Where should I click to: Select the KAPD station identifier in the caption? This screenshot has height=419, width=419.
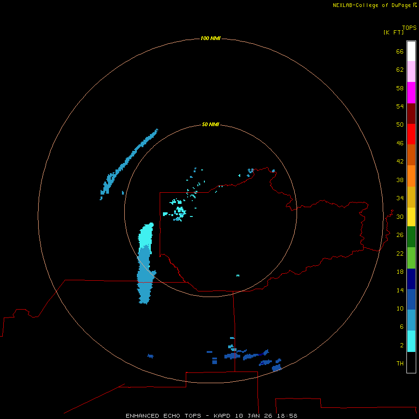click(x=223, y=416)
